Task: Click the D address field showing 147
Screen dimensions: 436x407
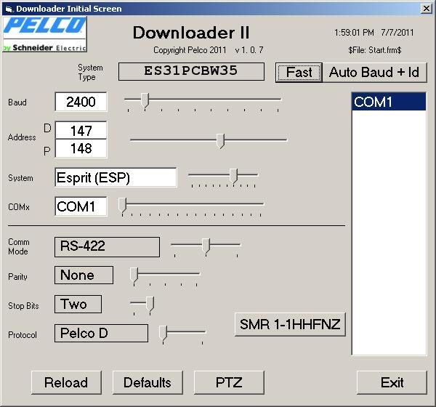Action: pyautogui.click(x=81, y=130)
